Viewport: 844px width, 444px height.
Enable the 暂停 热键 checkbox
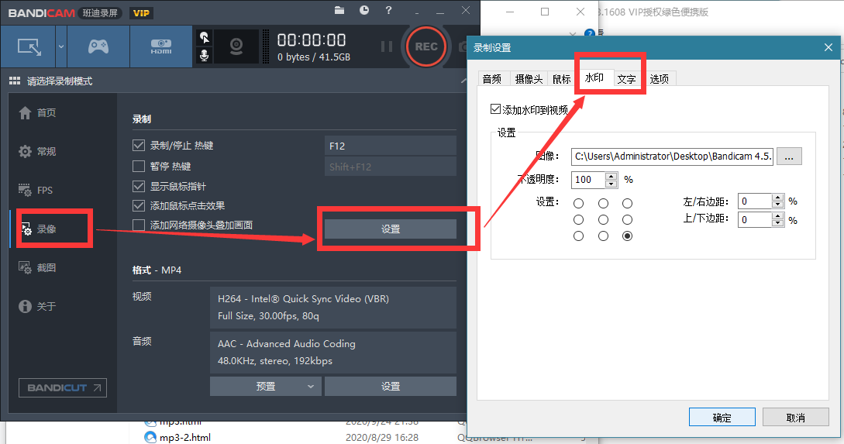pyautogui.click(x=138, y=167)
